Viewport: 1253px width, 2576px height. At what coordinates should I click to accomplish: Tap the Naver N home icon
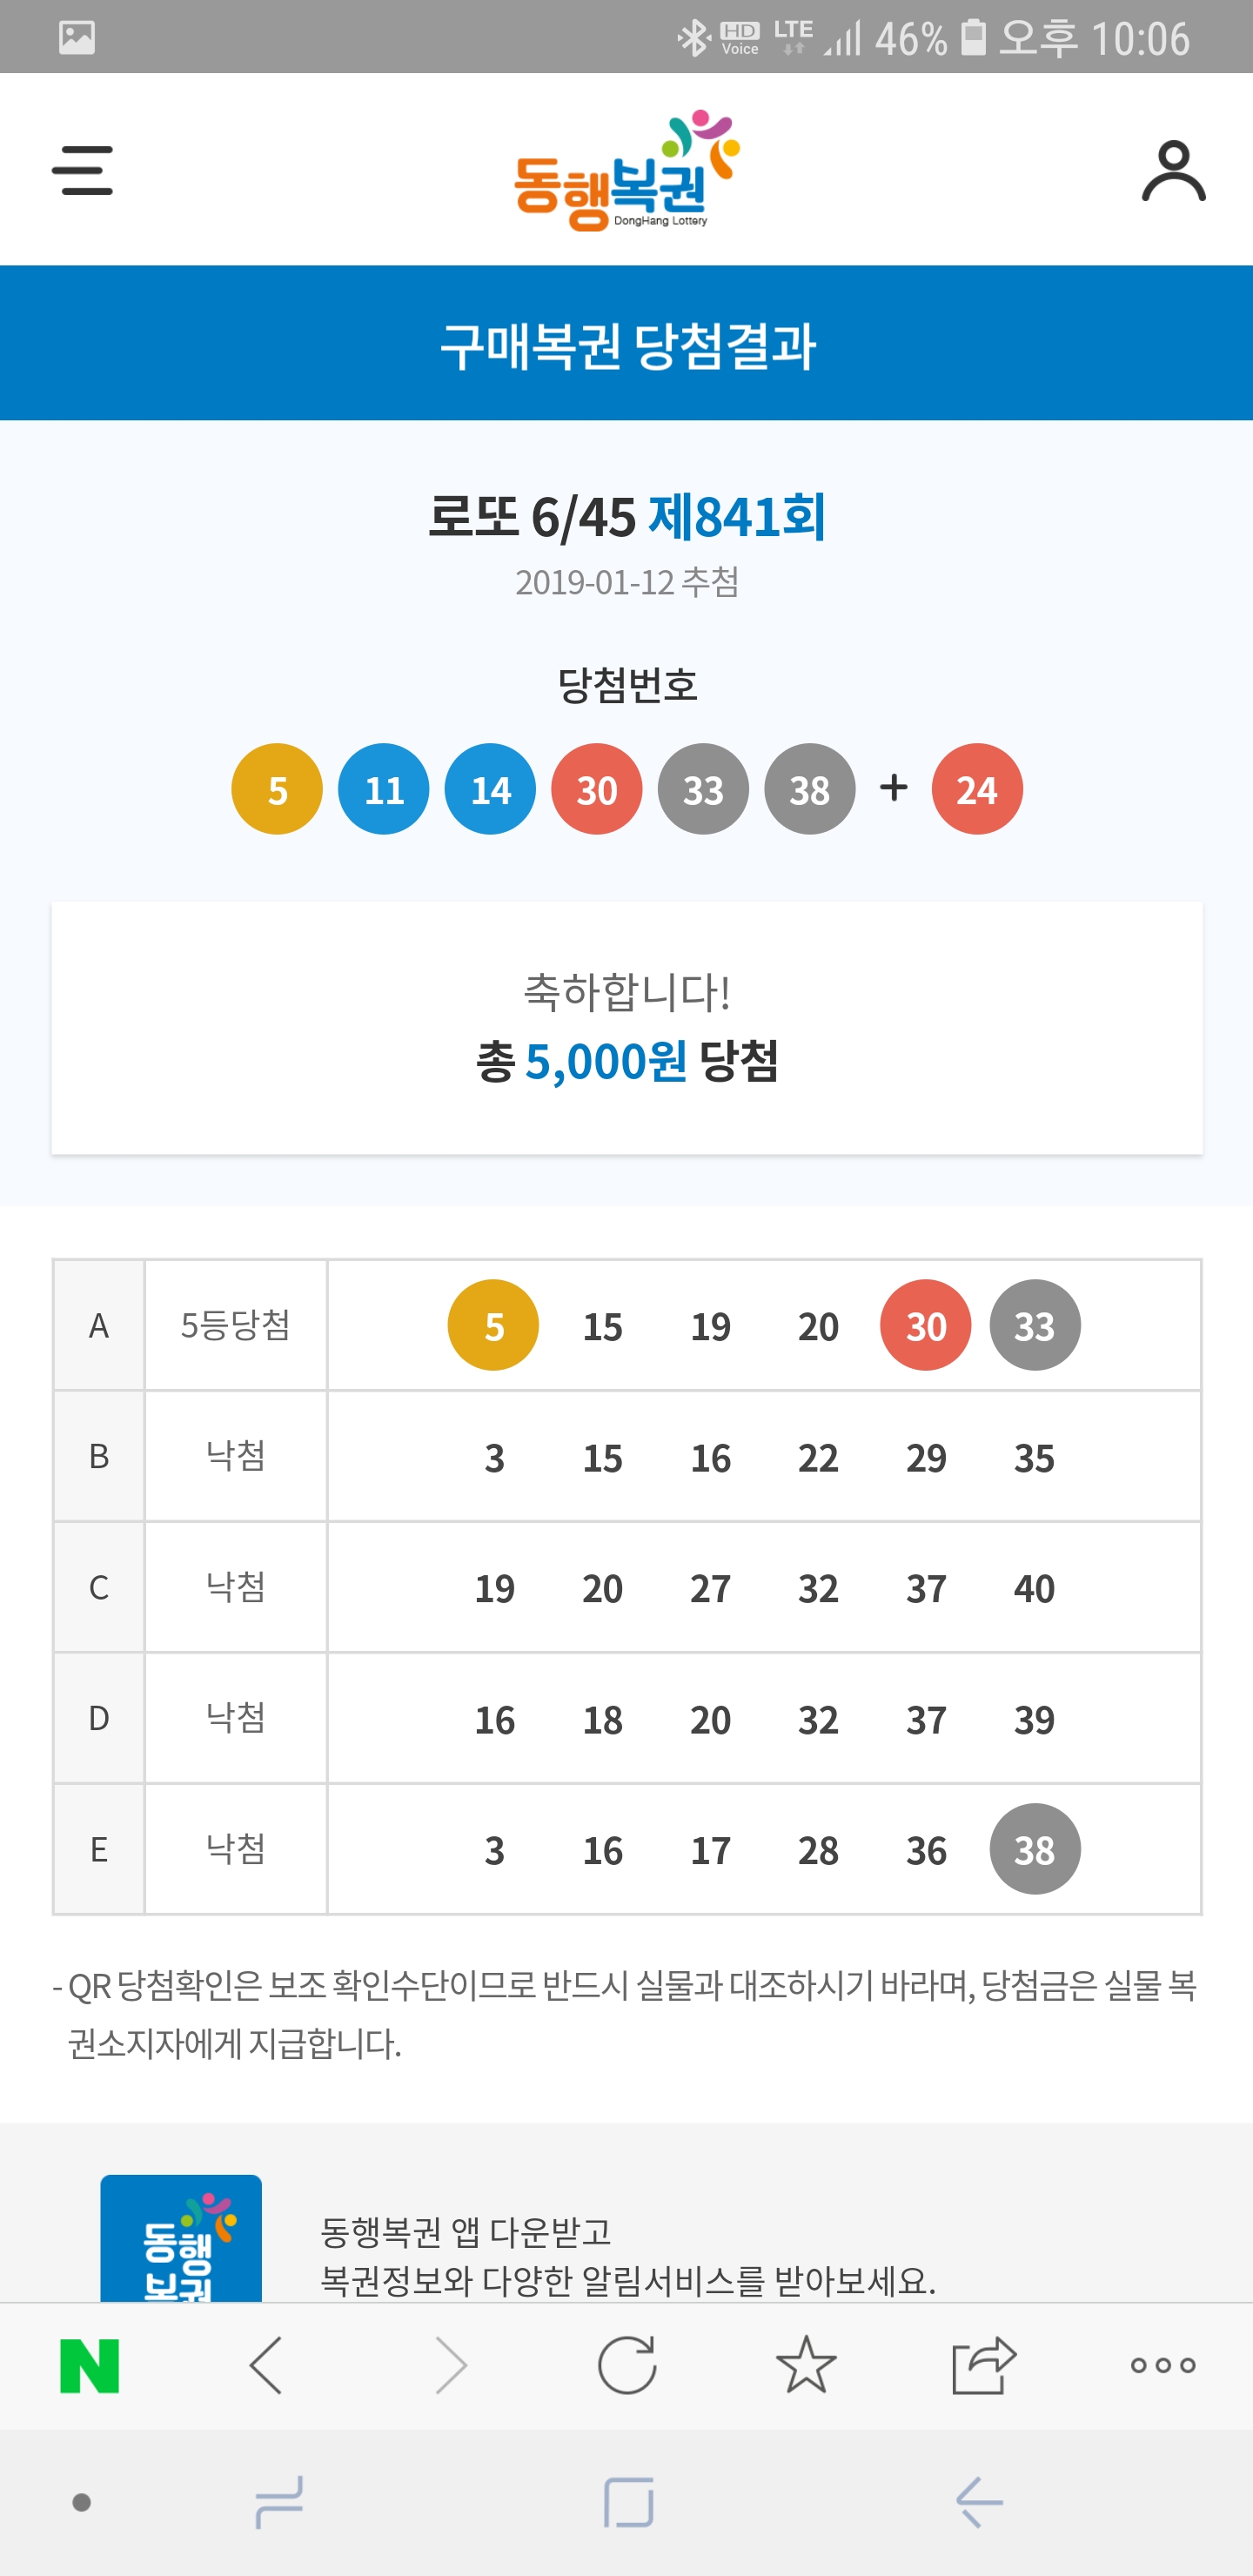tap(90, 2365)
